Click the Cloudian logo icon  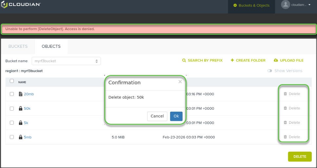click(x=4, y=5)
